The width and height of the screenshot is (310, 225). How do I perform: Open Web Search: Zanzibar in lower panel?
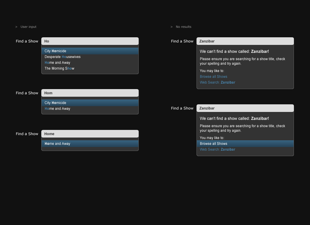217,149
